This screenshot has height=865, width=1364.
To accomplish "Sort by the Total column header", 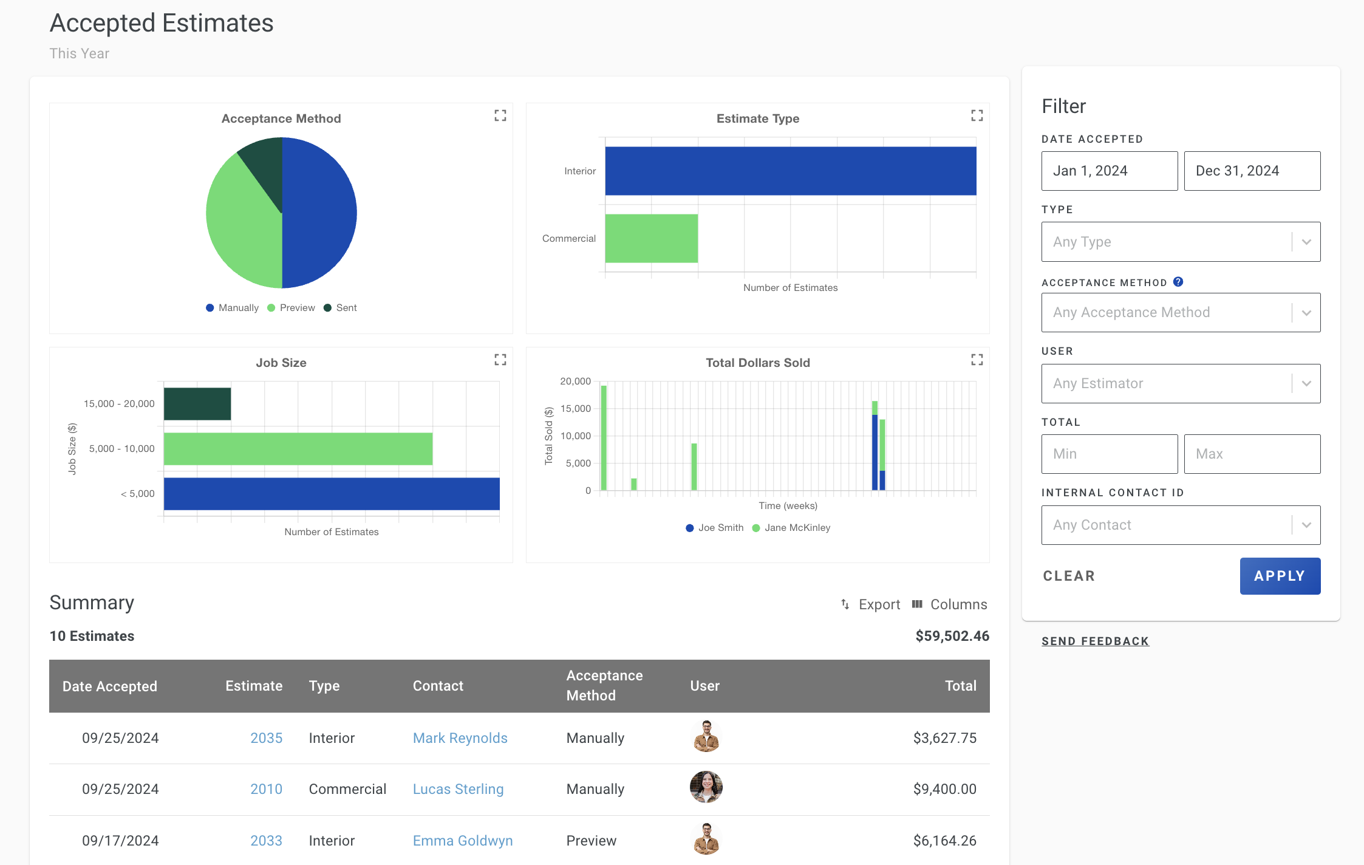I will click(x=961, y=686).
